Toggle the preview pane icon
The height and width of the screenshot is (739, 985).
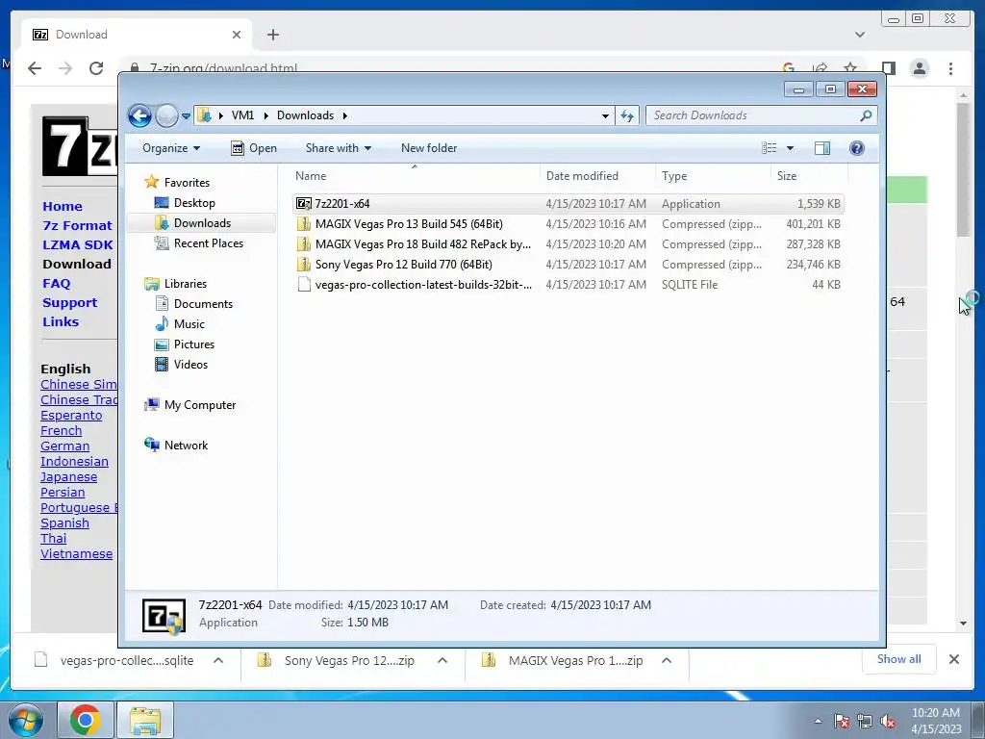click(x=822, y=148)
